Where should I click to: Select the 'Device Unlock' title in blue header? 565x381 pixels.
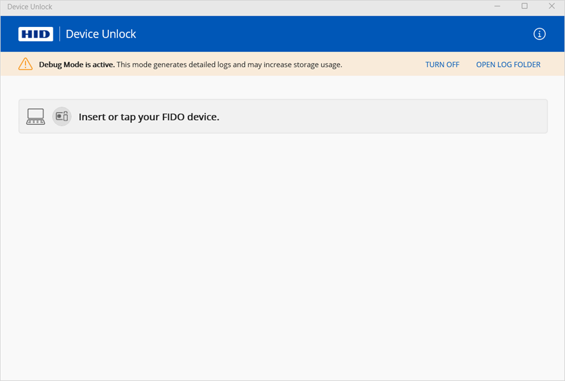coord(101,34)
